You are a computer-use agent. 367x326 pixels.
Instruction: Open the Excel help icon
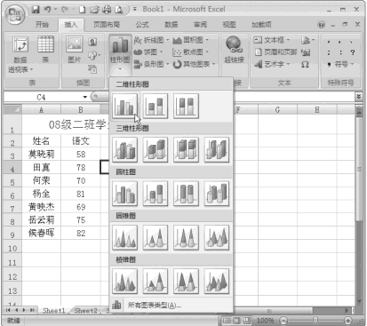pyautogui.click(x=321, y=25)
